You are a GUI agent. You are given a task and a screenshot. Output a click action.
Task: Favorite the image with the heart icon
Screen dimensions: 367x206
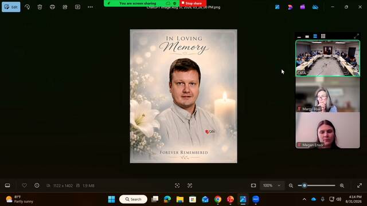click(x=24, y=185)
